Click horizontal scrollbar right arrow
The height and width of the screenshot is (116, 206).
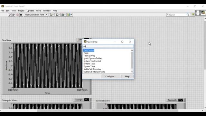click(x=202, y=111)
